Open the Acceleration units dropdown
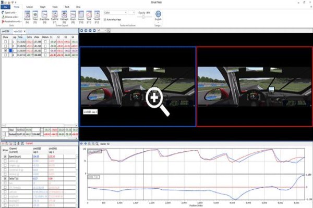Image resolution: width=313 pixels, height=208 pixels. pos(11,21)
